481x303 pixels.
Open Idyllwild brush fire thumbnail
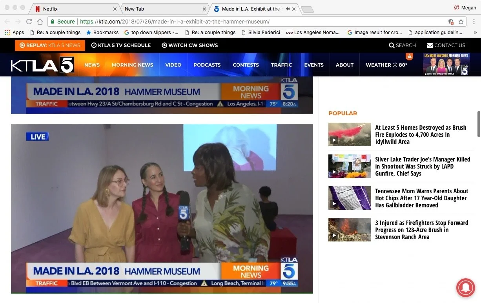click(350, 134)
